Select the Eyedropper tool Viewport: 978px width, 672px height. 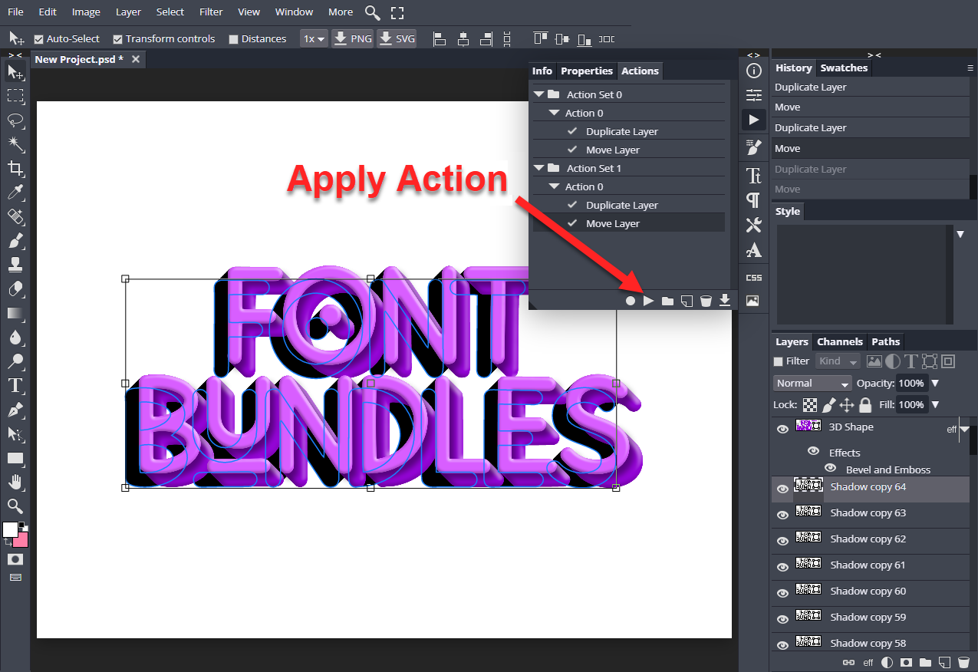tap(15, 193)
